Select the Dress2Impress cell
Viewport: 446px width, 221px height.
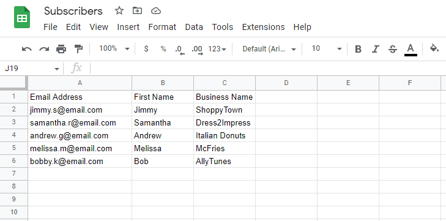pyautogui.click(x=225, y=122)
